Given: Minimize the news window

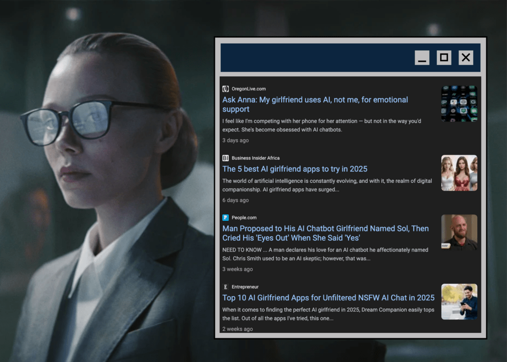Looking at the screenshot, I should coord(422,58).
